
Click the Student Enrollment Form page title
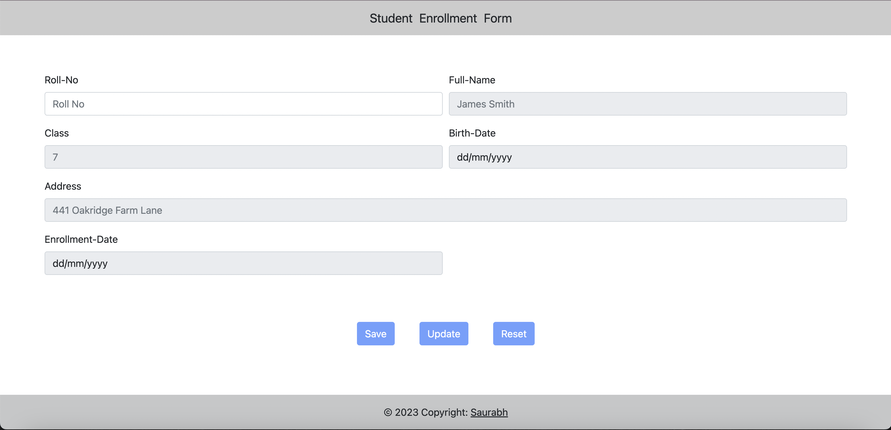point(441,18)
